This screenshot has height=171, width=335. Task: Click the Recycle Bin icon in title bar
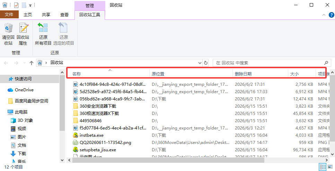(5, 5)
